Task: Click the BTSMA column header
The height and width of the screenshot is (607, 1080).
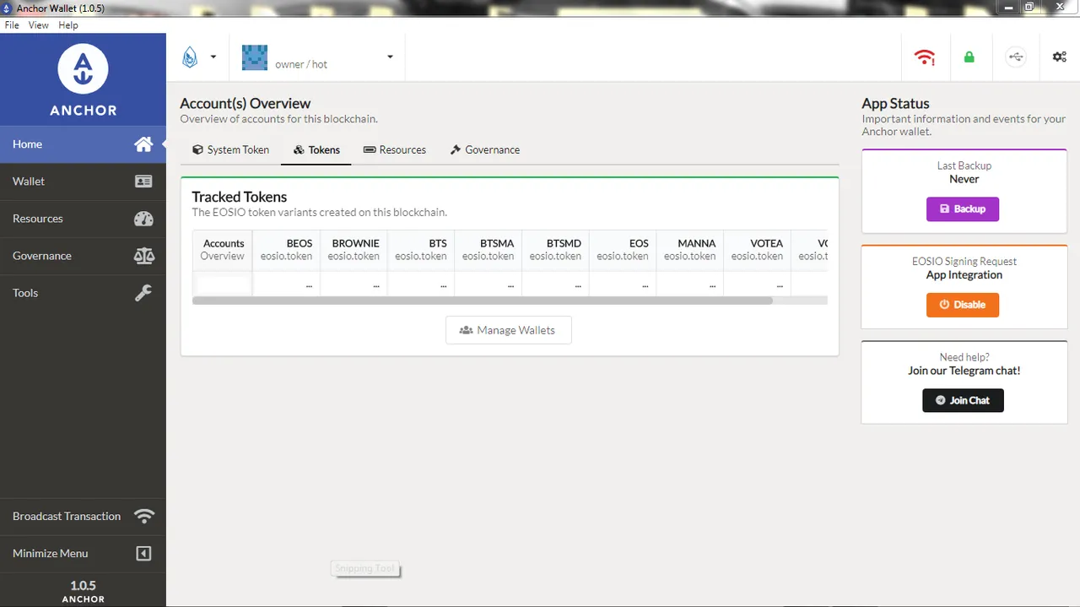Action: coord(489,250)
